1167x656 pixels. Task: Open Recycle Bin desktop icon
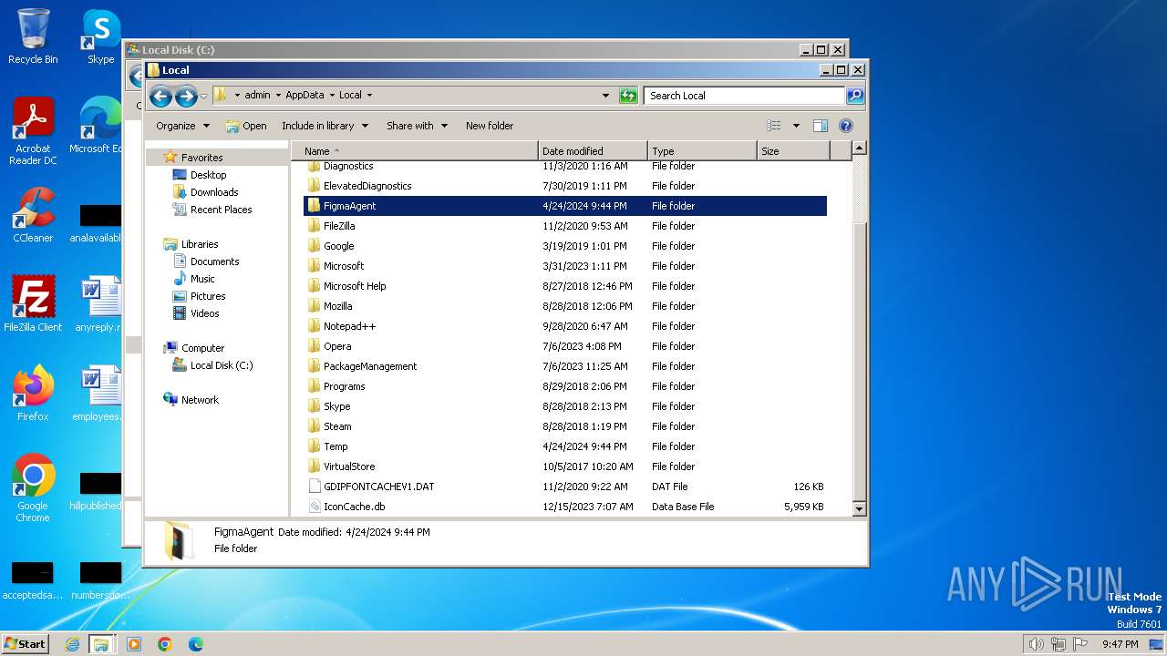coord(33,36)
